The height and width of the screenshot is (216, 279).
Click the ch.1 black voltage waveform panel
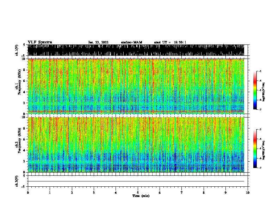(136, 50)
